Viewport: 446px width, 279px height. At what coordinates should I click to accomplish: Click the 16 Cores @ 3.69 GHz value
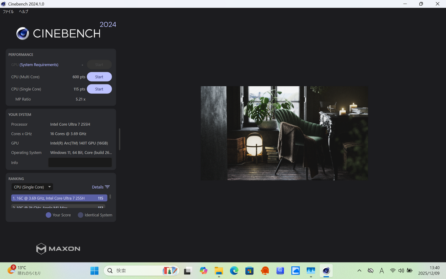coord(68,134)
